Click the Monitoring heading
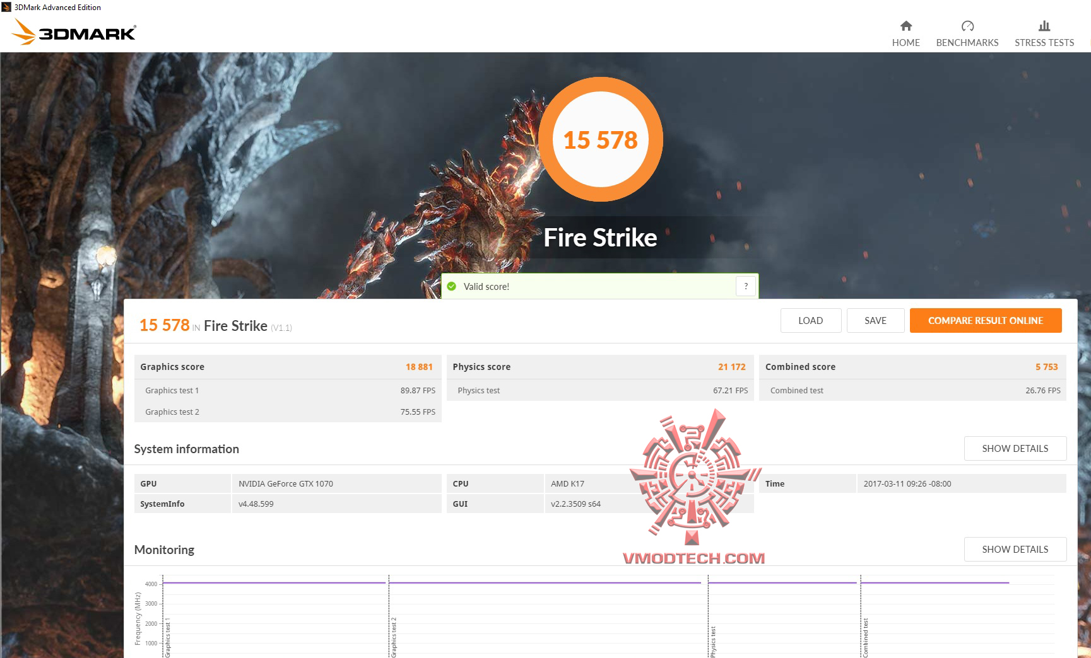The image size is (1091, 658). point(164,550)
